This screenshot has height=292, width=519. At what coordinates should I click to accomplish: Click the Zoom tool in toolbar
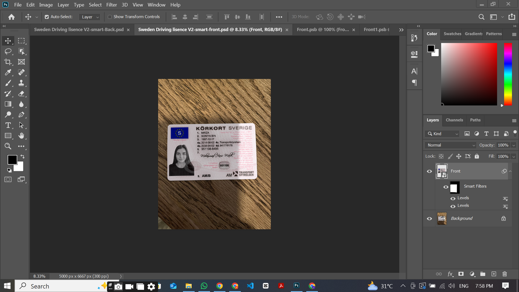tap(8, 146)
